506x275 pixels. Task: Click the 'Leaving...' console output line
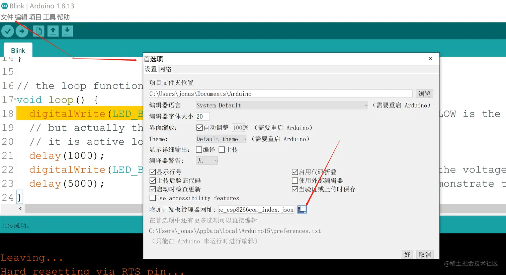tap(32, 257)
